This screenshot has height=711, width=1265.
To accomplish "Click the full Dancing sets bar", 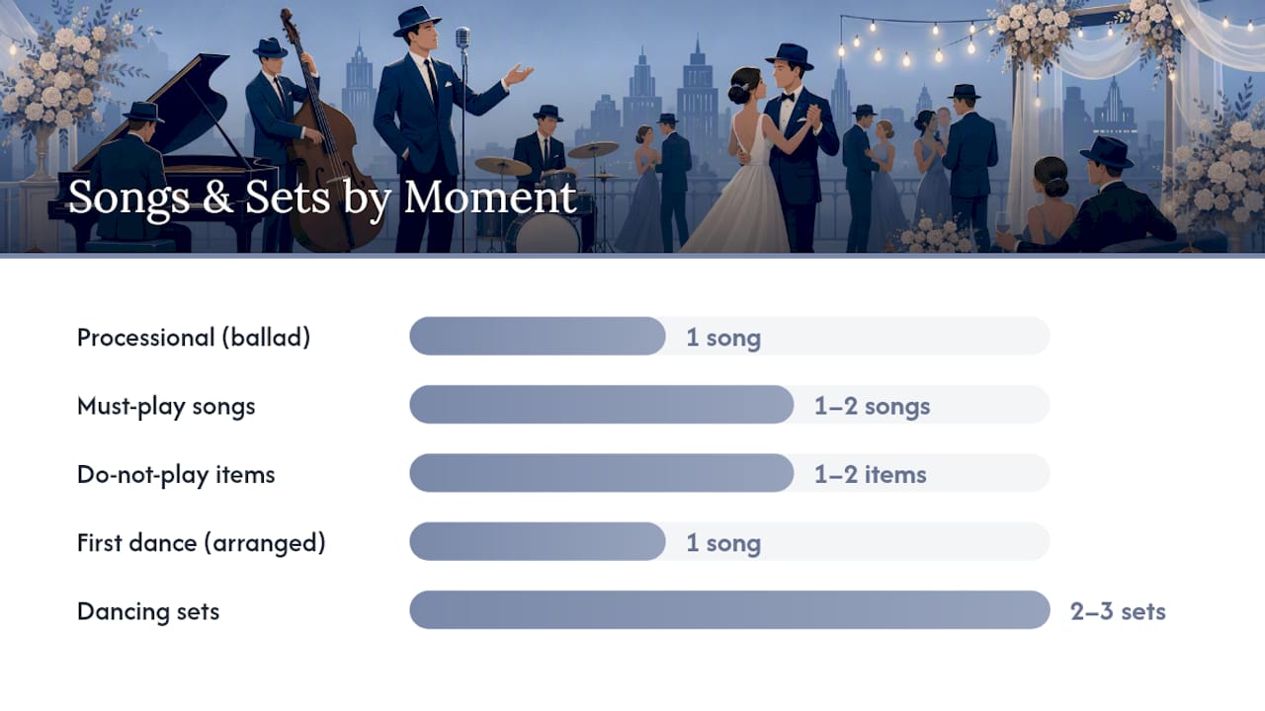I will 729,609.
